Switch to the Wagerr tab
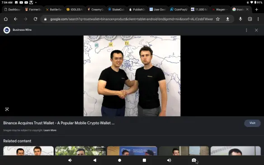Screen dimensions: 264x165 click(x=220, y=9)
